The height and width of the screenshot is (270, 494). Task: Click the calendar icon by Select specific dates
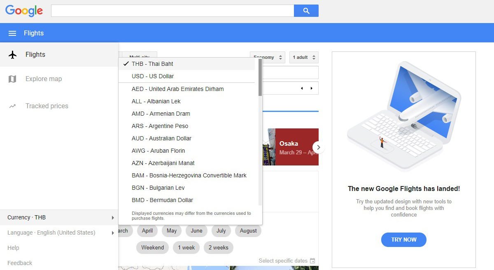pyautogui.click(x=312, y=261)
